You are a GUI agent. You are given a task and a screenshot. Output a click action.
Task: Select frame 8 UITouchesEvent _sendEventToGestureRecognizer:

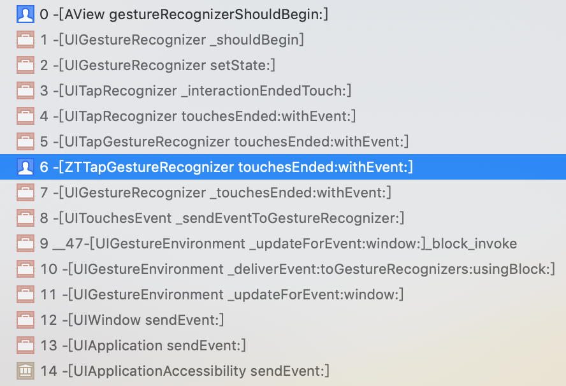(x=283, y=218)
